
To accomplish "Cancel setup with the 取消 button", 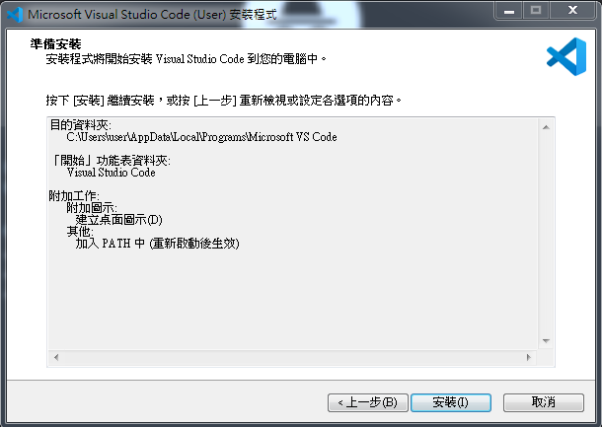I will pos(543,402).
